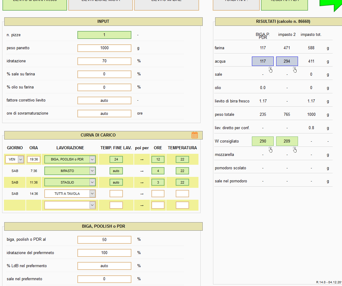Focus the idratazione input in INPUT section
Image resolution: width=342 pixels, height=286 pixels.
104,61
